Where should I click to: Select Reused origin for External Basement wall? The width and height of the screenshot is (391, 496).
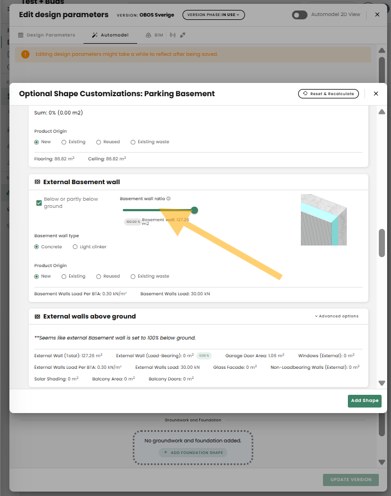tap(99, 276)
